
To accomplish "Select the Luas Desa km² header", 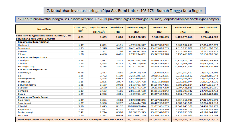I will tap(81, 29).
